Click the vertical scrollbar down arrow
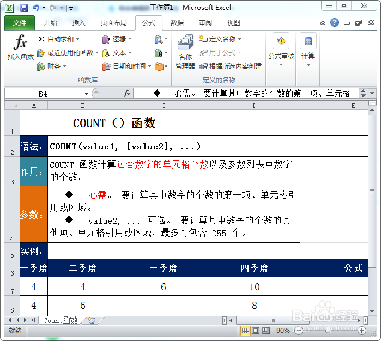This screenshot has width=381, height=341. point(372,311)
